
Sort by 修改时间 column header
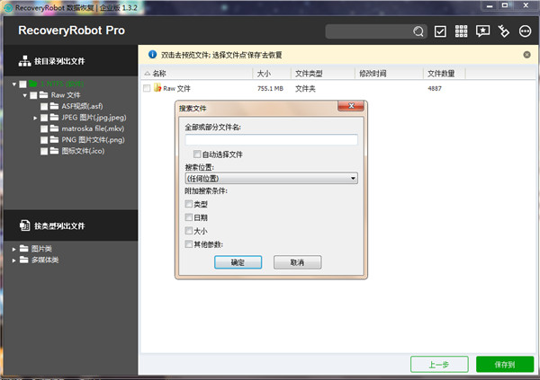pyautogui.click(x=389, y=74)
